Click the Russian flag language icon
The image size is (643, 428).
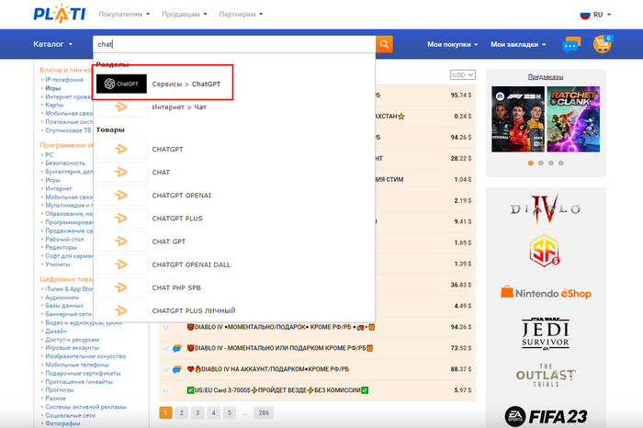pos(585,15)
